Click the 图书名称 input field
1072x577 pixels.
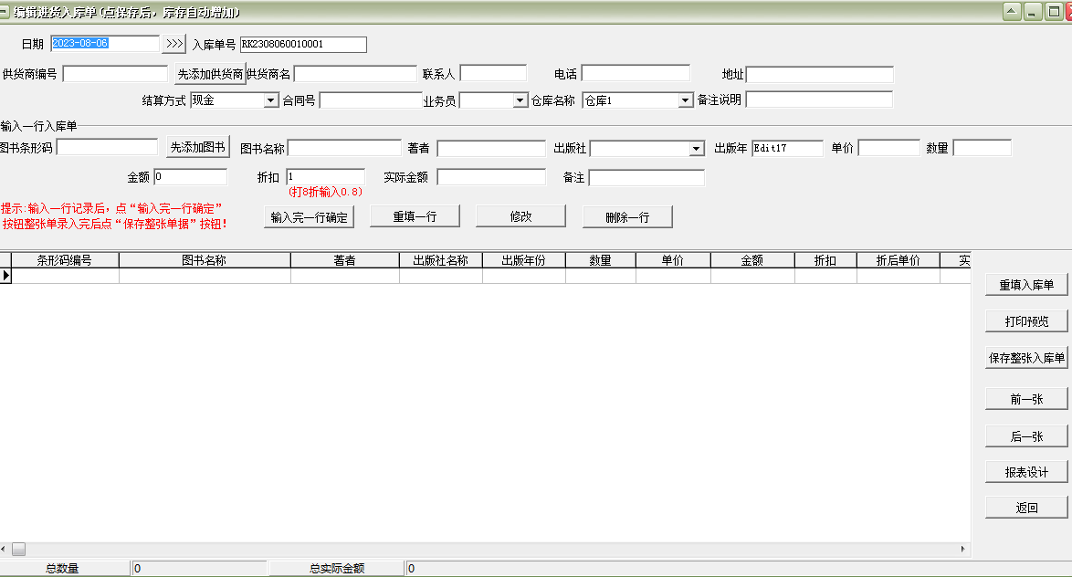tap(344, 148)
